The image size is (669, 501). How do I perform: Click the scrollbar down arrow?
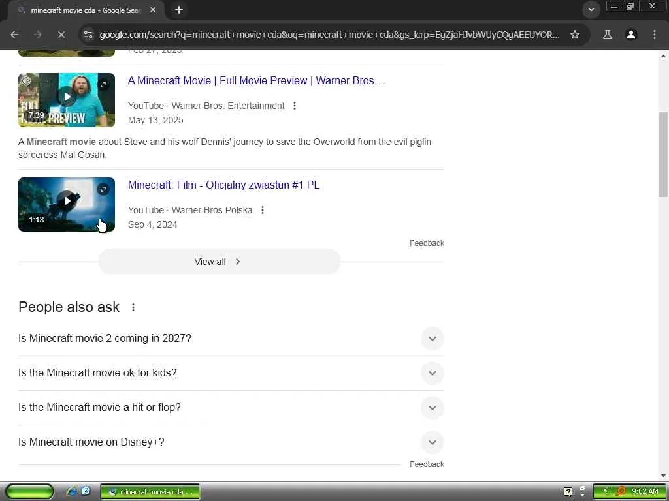(663, 476)
